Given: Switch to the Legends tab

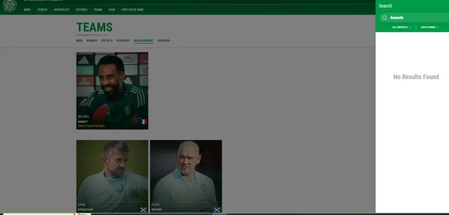Looking at the screenshot, I should point(164,41).
